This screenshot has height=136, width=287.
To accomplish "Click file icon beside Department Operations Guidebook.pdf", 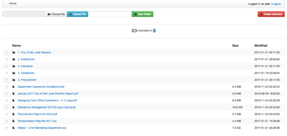I will (x=13, y=87).
